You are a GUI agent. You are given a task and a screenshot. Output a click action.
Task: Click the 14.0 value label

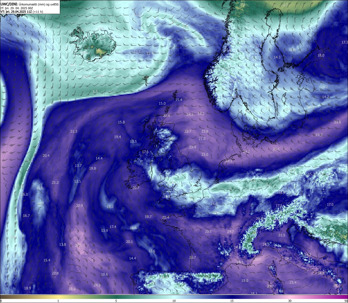(214, 204)
